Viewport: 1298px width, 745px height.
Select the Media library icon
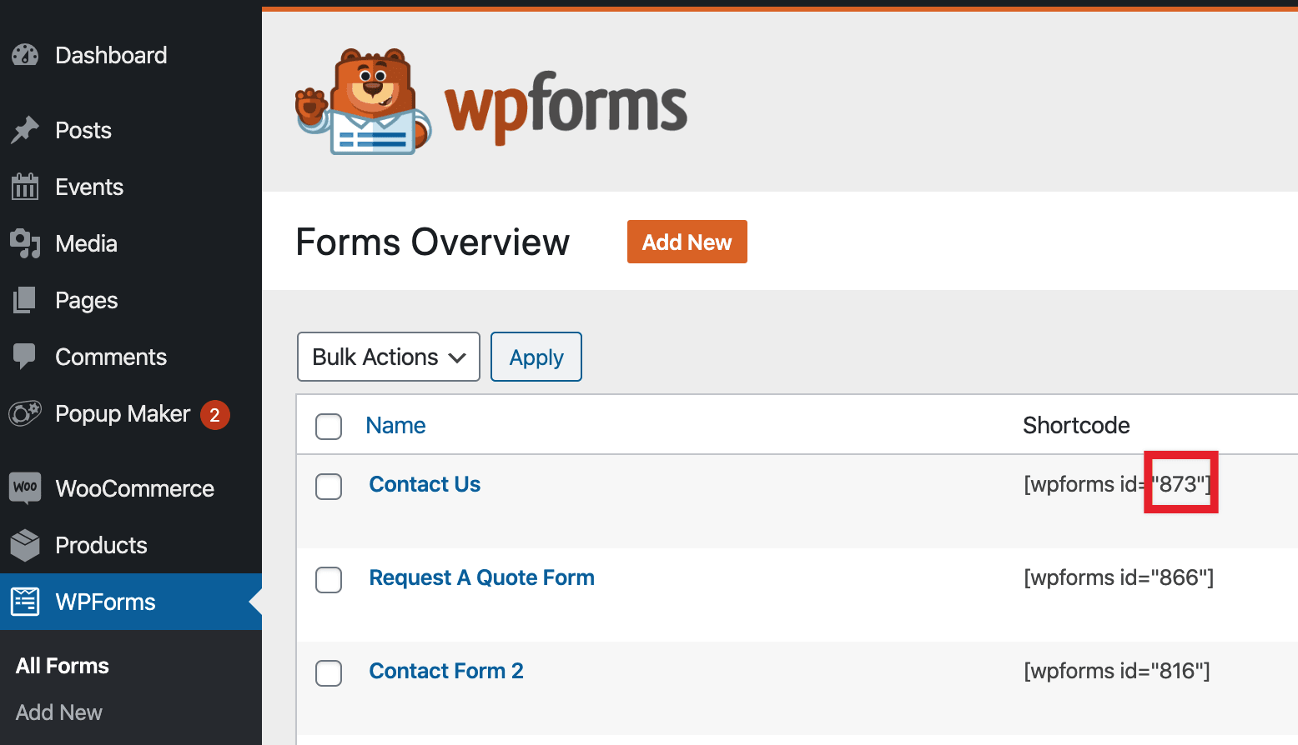point(25,243)
